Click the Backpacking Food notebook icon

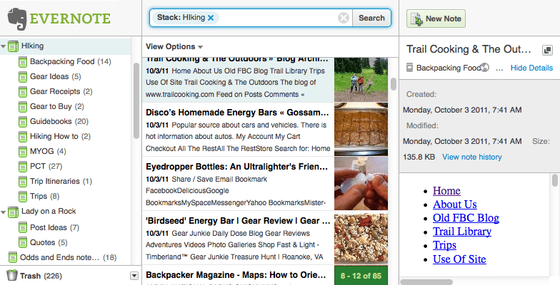pos(23,62)
